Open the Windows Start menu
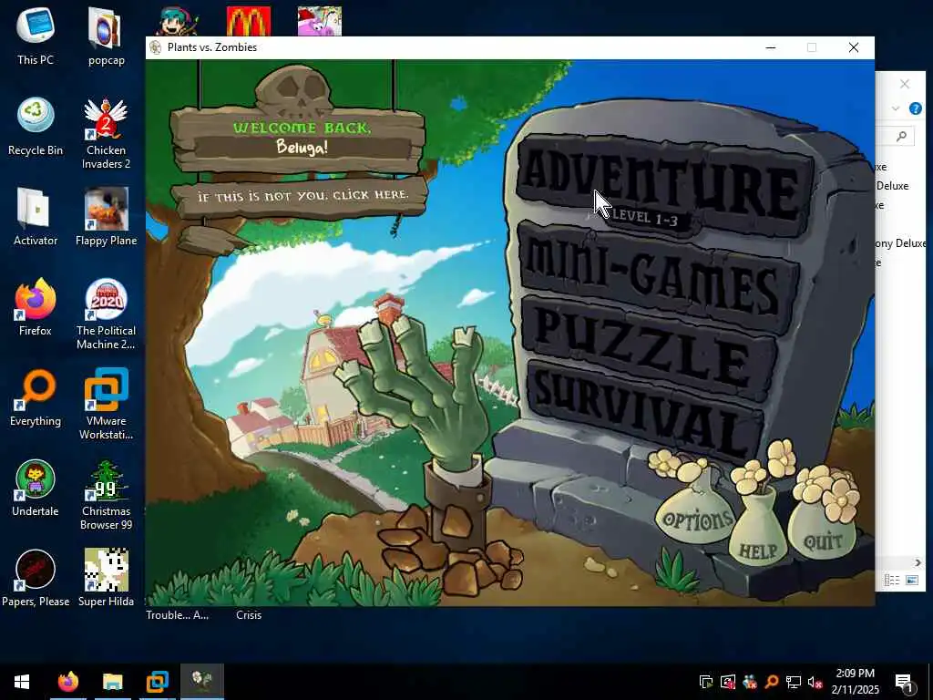The height and width of the screenshot is (700, 933). [x=22, y=682]
